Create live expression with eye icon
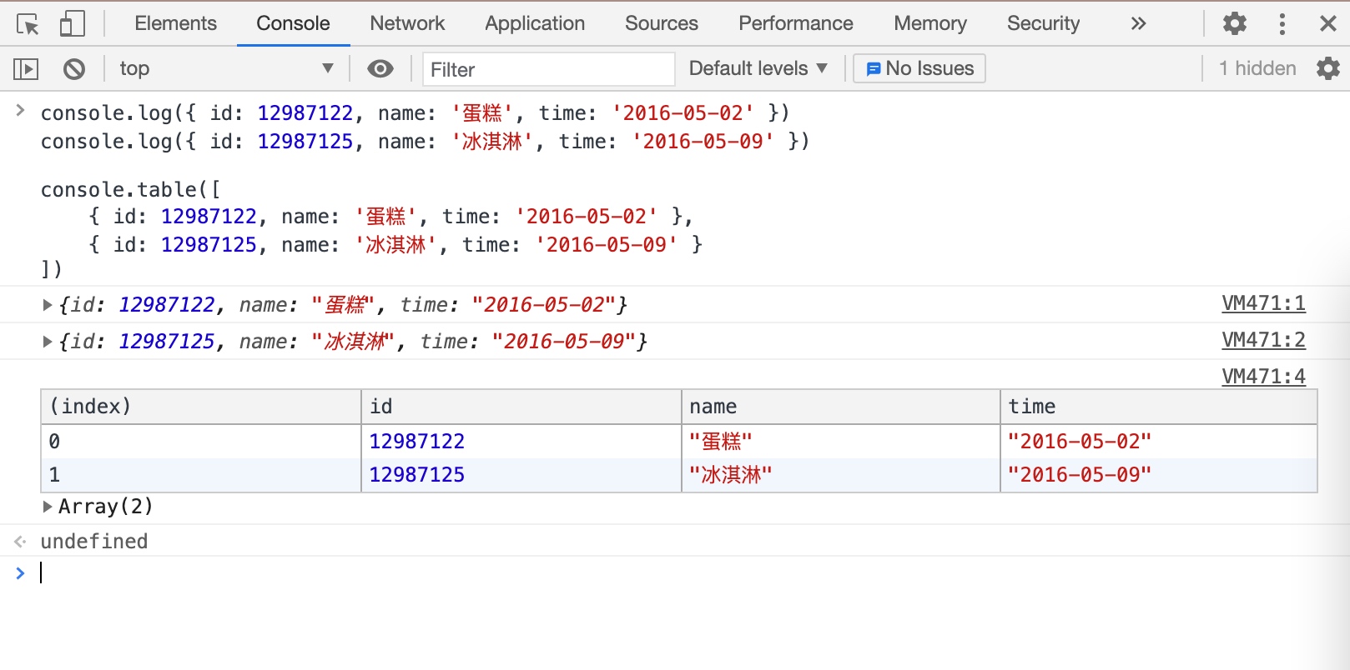The image size is (1350, 670). [380, 69]
